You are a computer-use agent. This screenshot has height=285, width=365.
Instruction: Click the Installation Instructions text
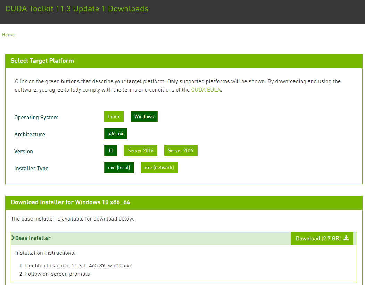click(45, 253)
